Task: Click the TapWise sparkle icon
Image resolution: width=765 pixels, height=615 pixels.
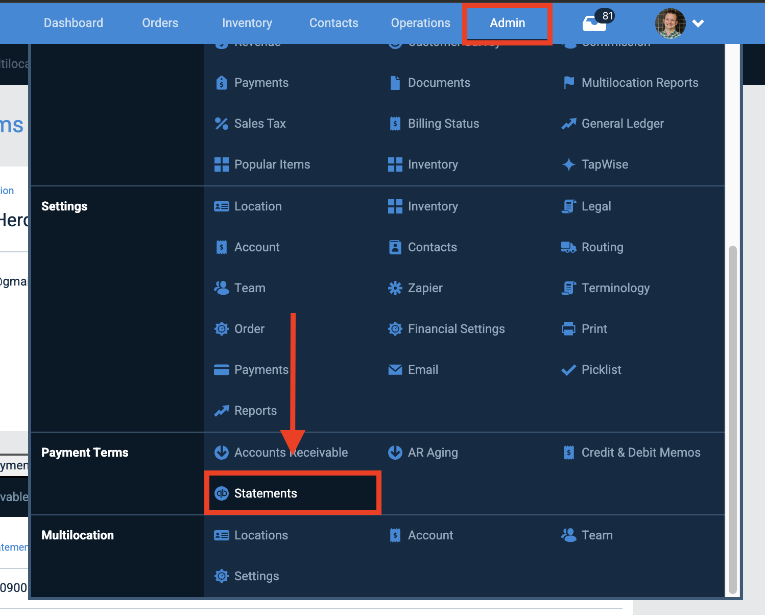Action: (568, 164)
